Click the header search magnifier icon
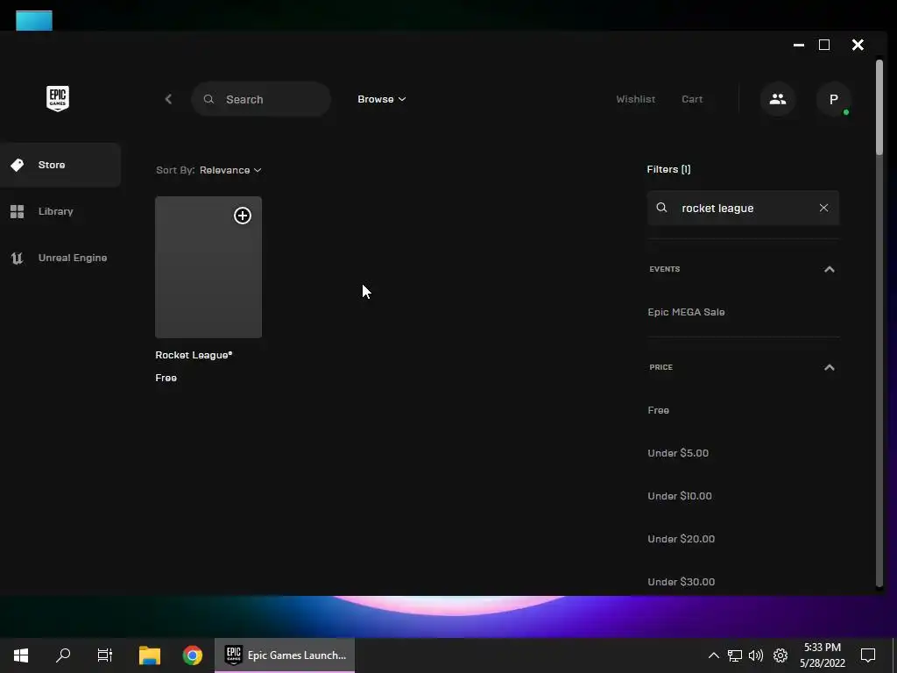 pos(208,99)
